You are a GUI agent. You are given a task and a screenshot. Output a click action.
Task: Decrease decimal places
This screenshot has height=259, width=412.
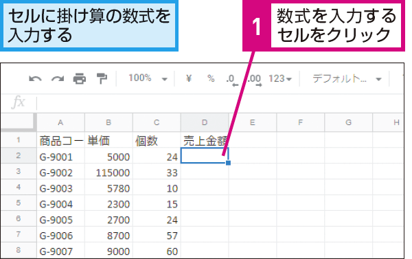coord(232,80)
